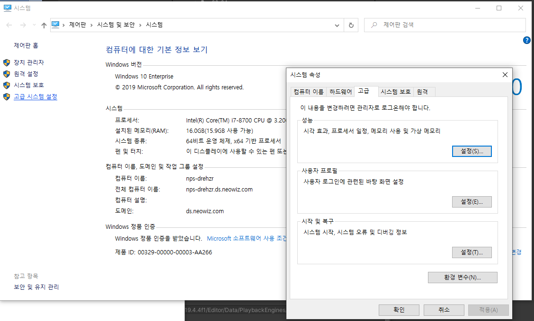Click the 시스템 icon in the title bar
The image size is (534, 321).
pos(7,8)
